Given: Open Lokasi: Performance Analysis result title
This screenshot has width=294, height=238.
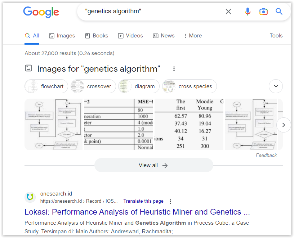Looking at the screenshot, I should [x=137, y=212].
